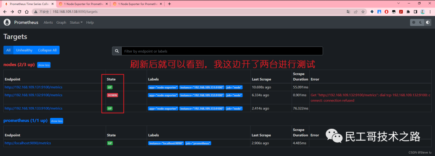Open the extensions puzzle-piece menu

click(x=408, y=12)
